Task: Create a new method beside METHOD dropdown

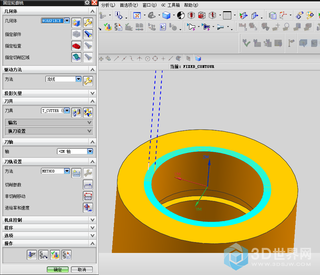Action: tap(77, 173)
